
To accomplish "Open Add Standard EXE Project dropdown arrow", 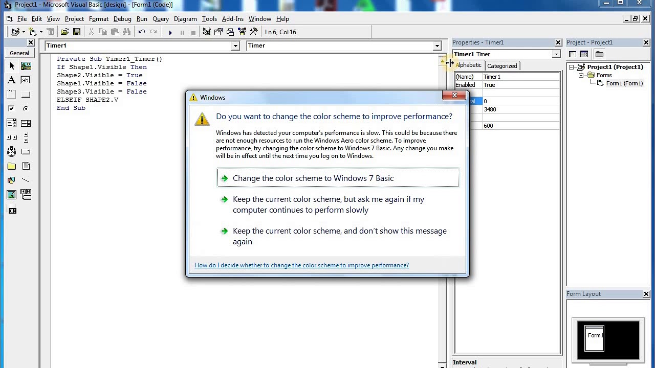I will pyautogui.click(x=23, y=32).
